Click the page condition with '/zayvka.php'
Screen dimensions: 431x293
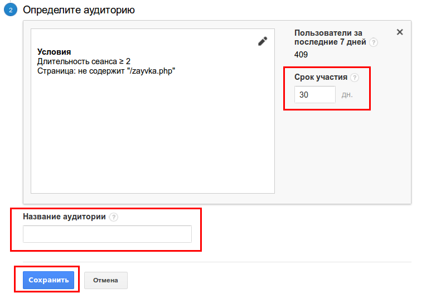click(x=106, y=71)
